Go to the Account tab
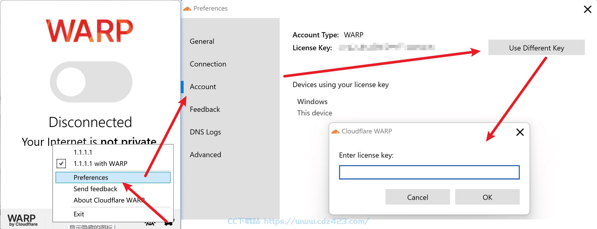The image size is (597, 229). [203, 87]
